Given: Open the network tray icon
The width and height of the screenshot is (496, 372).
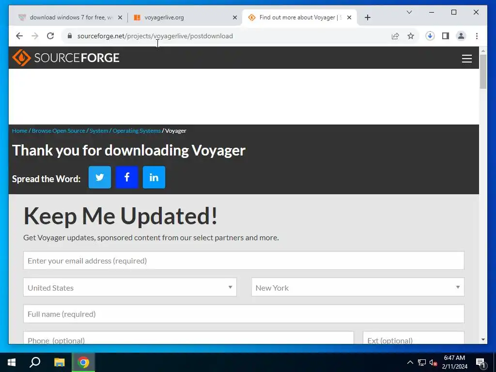Looking at the screenshot, I should pos(422,362).
